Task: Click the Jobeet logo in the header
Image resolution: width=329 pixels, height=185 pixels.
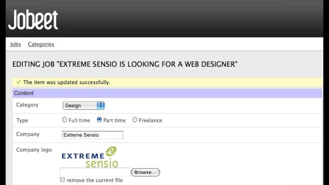Action: coord(33,20)
